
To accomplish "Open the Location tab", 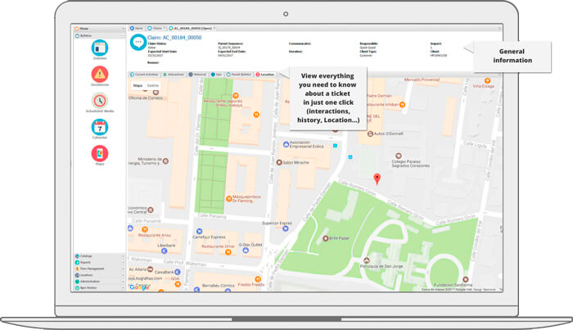I will coord(265,75).
